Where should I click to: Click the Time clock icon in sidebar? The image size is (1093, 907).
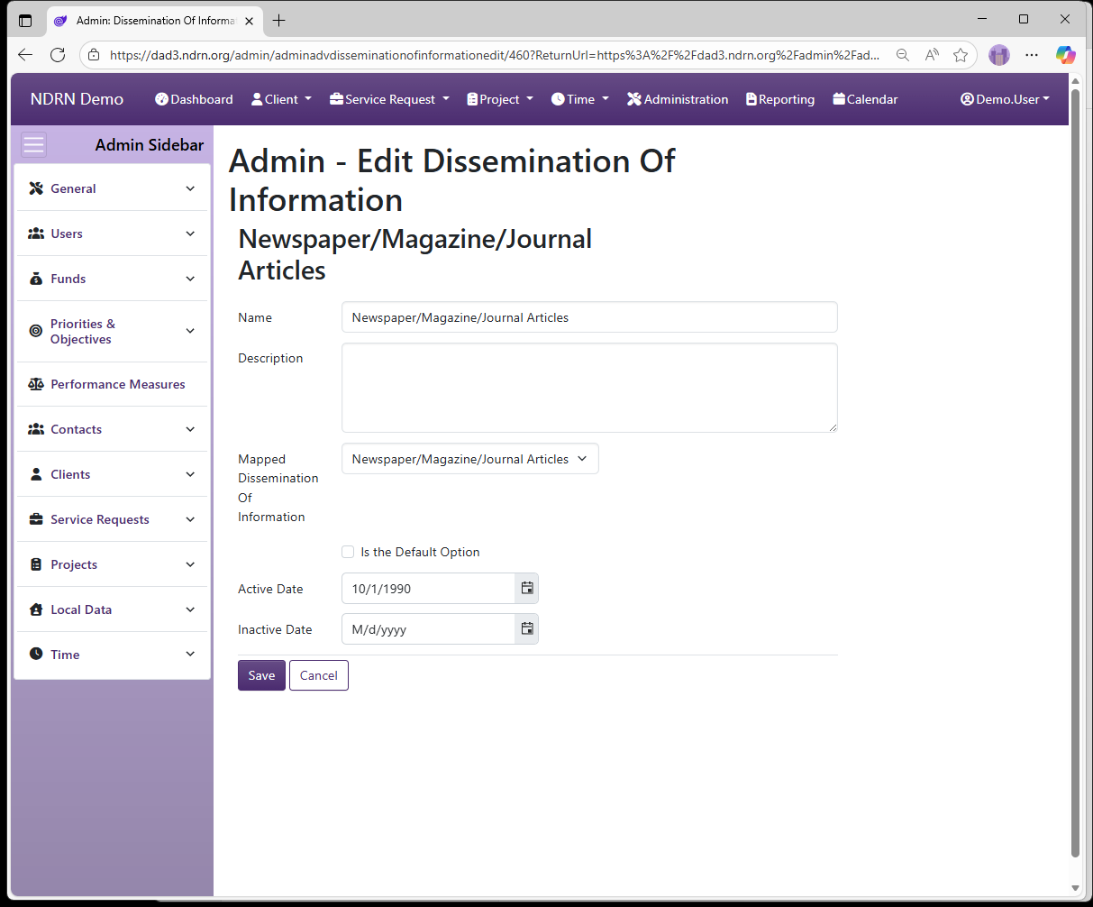(36, 655)
